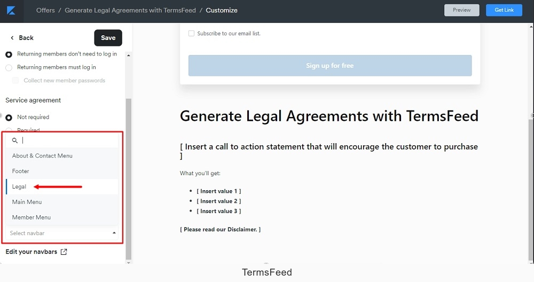Click the 'Customize' breadcrumb text
534x282 pixels.
[222, 10]
